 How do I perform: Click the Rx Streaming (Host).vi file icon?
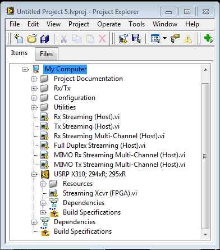point(45,117)
